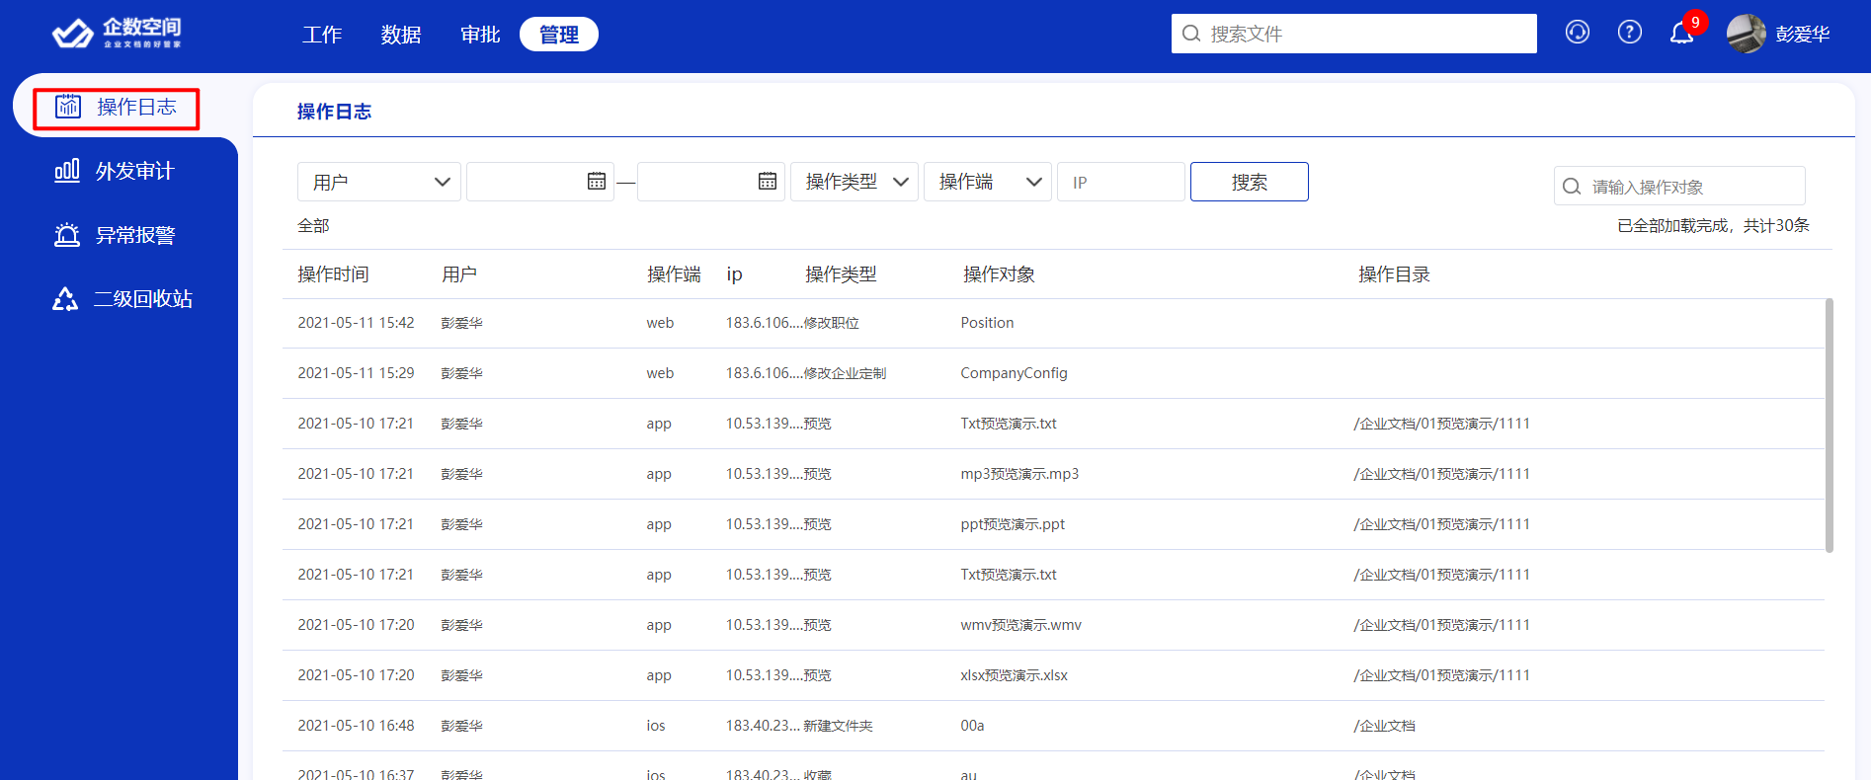Click the xlsx预览演示.xlsx entry

[x=1014, y=675]
